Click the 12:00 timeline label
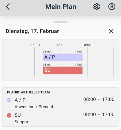The width and height of the screenshot is (121, 130). (x=61, y=45)
